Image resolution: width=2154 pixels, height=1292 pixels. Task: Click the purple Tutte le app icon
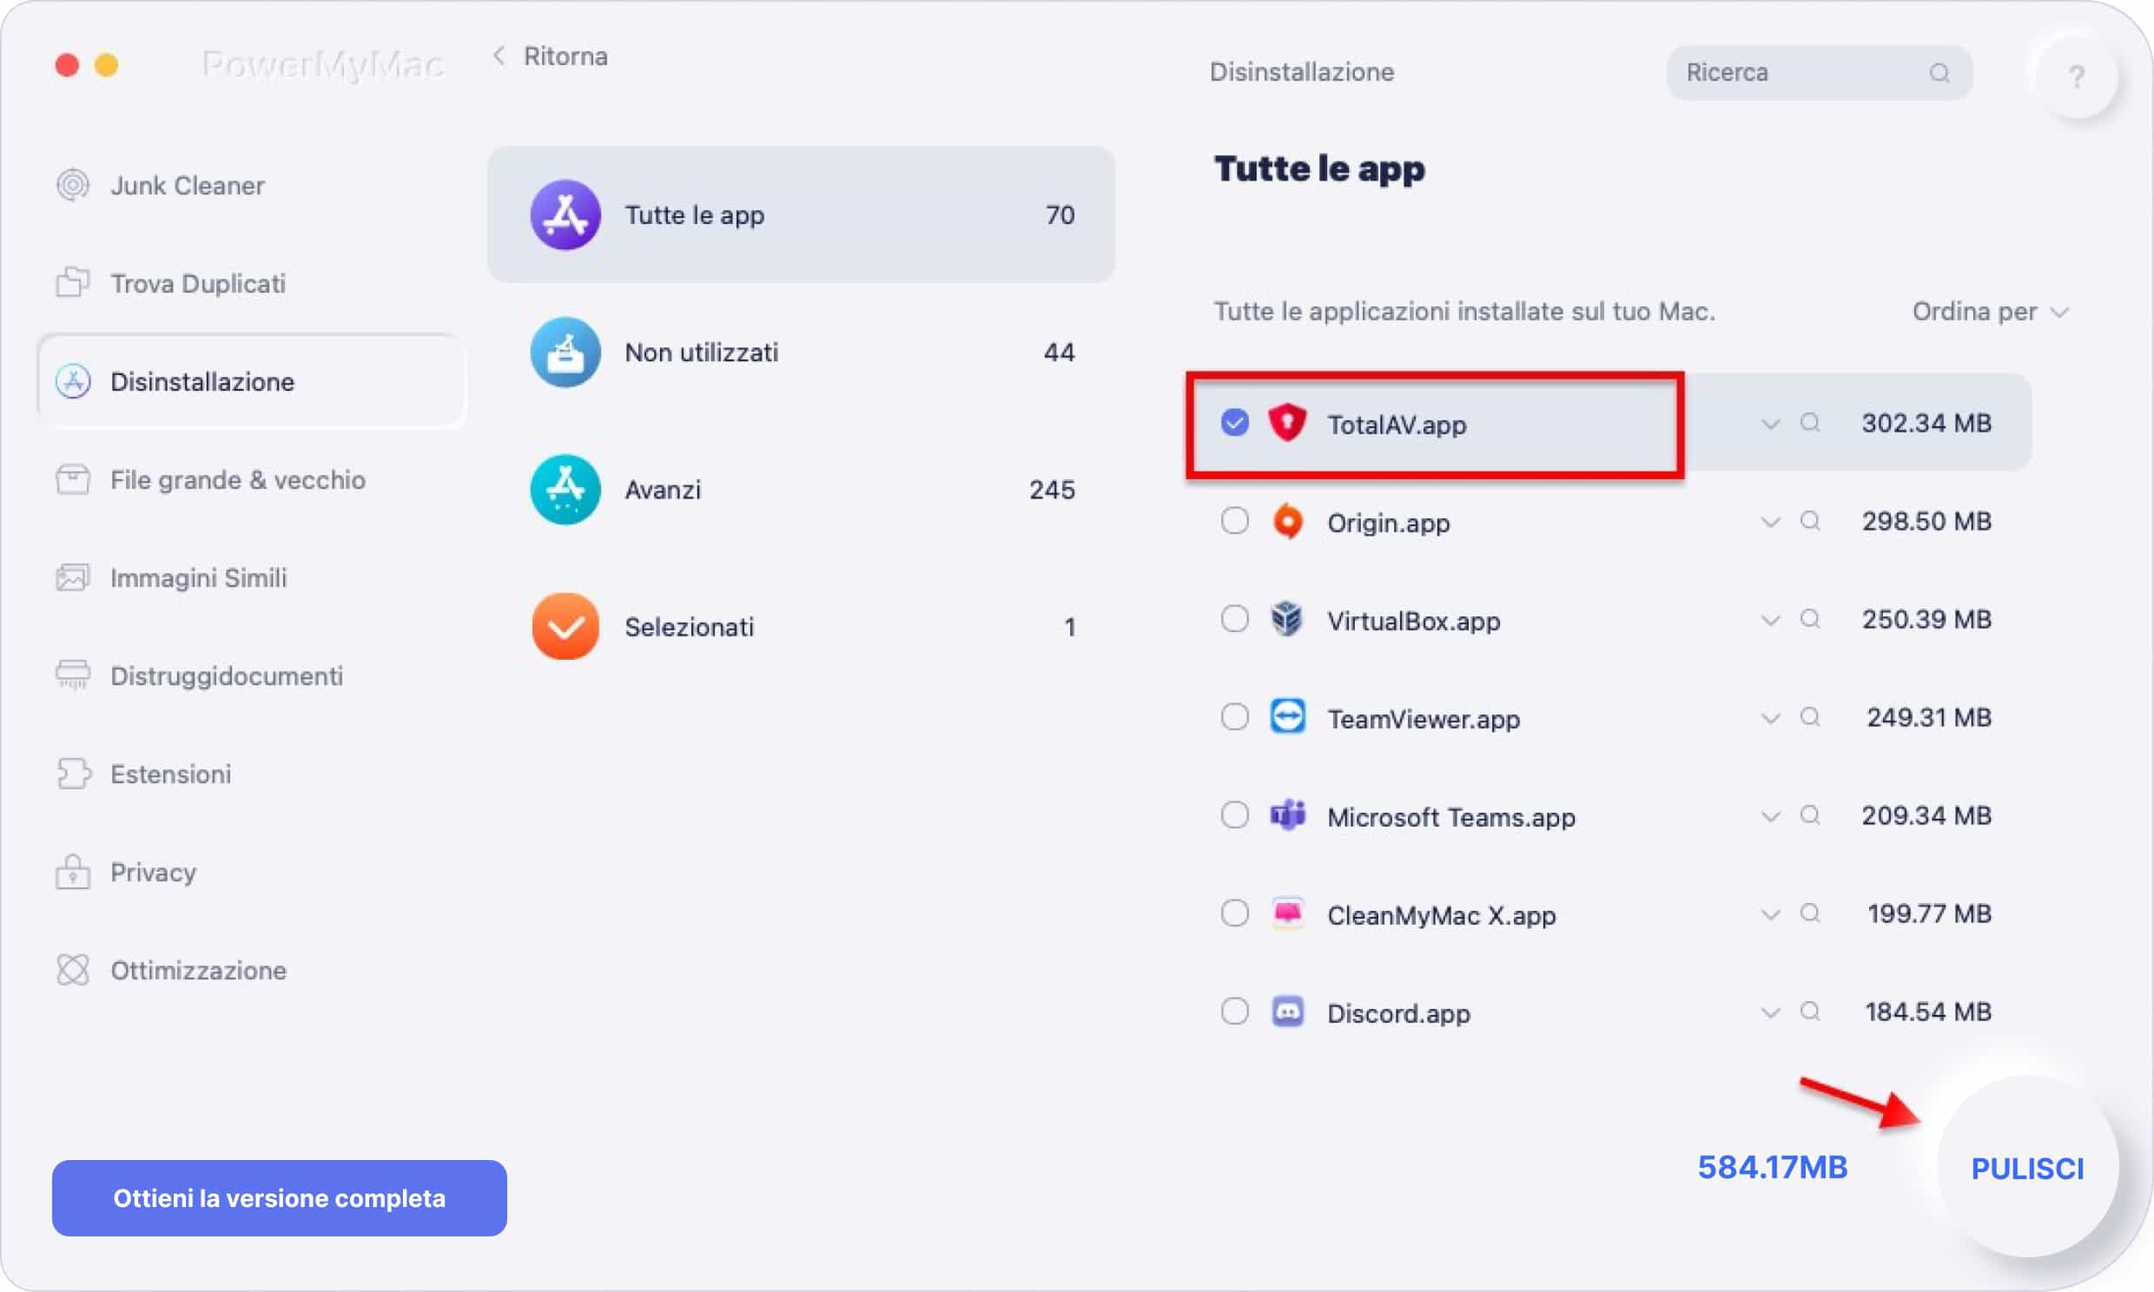[565, 214]
